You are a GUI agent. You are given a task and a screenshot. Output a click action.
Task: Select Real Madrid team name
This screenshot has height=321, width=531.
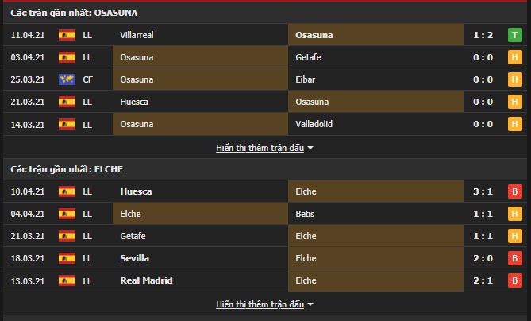click(x=146, y=280)
